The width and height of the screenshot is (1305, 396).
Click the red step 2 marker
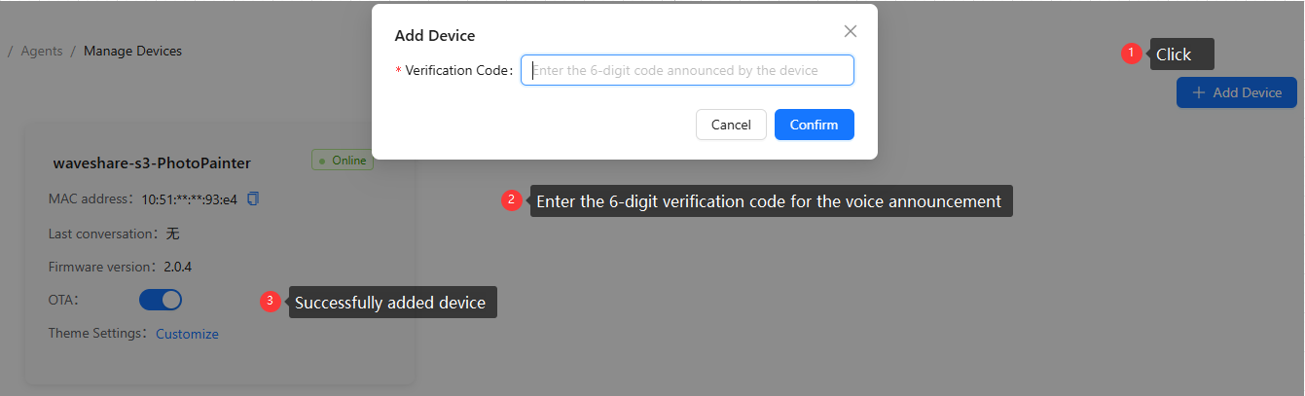[x=512, y=201]
